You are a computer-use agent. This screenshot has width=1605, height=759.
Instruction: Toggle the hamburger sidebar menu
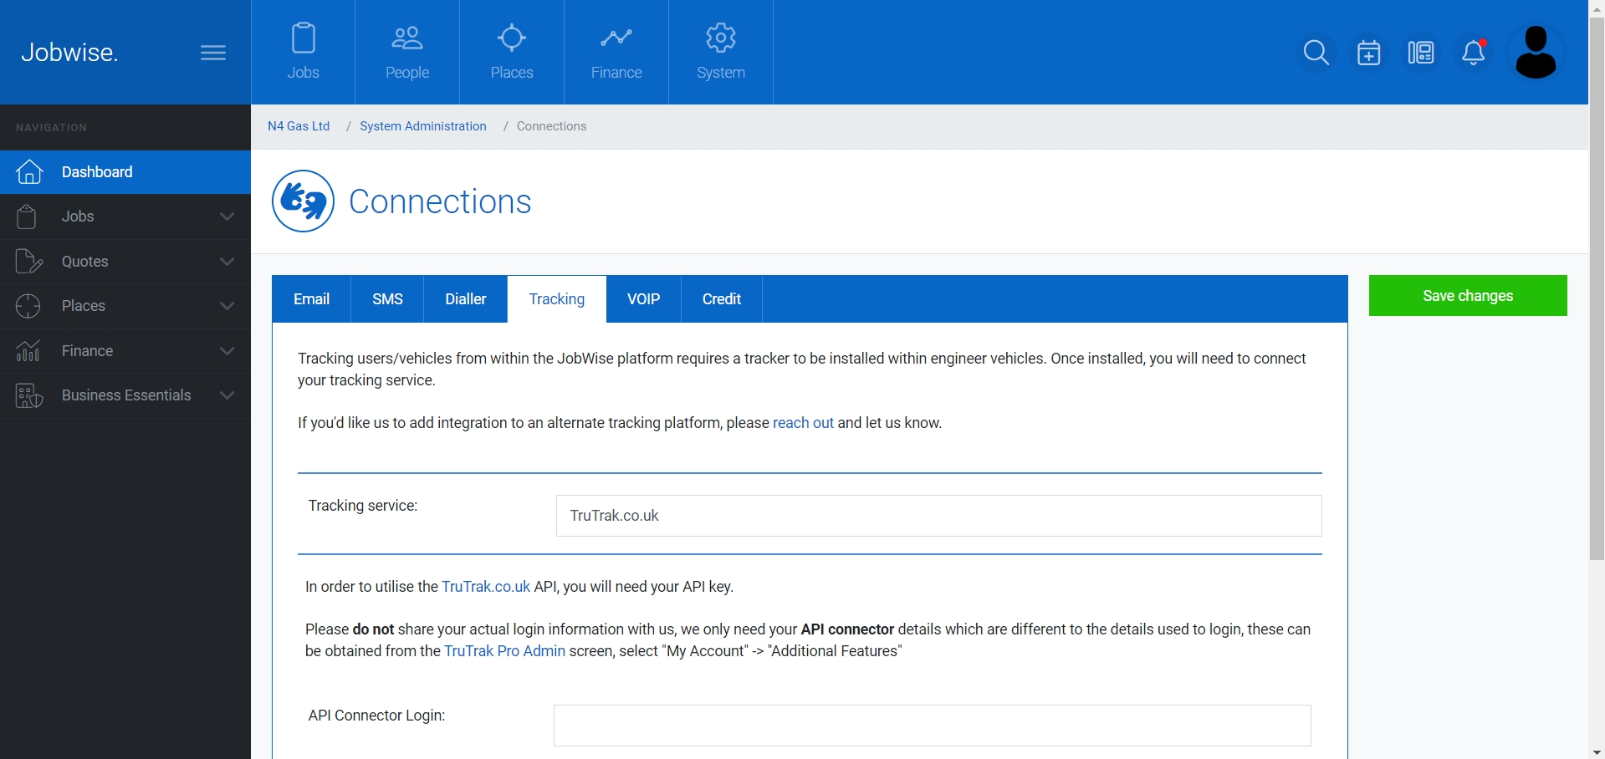pyautogui.click(x=213, y=53)
